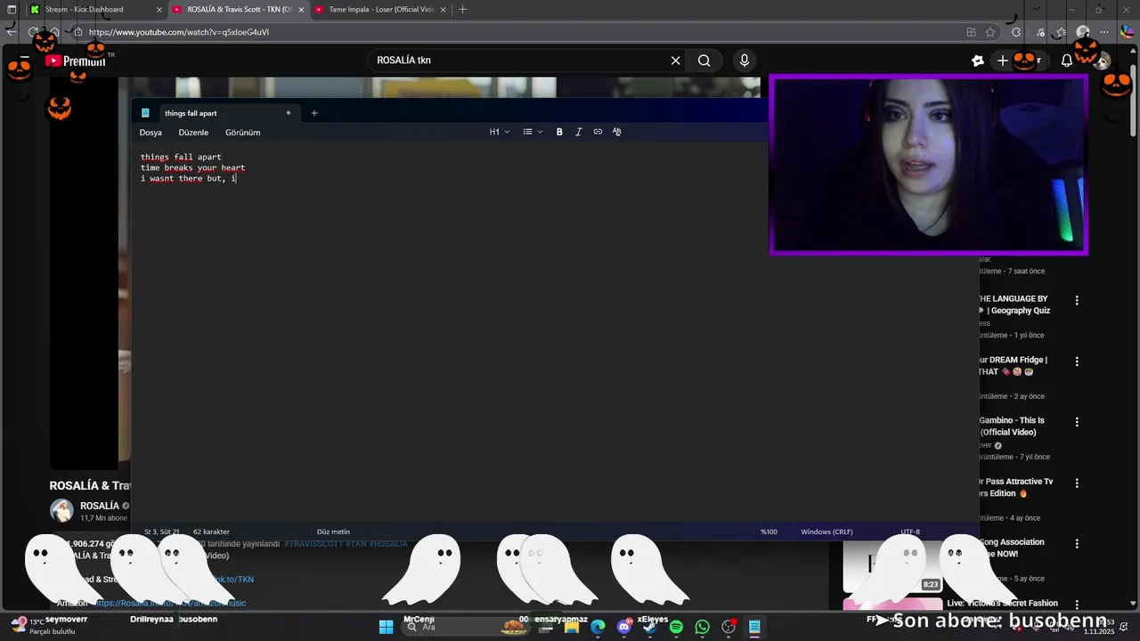Switch to the Tame Impala - Loser tab
The image size is (1140, 641).
[x=380, y=10]
